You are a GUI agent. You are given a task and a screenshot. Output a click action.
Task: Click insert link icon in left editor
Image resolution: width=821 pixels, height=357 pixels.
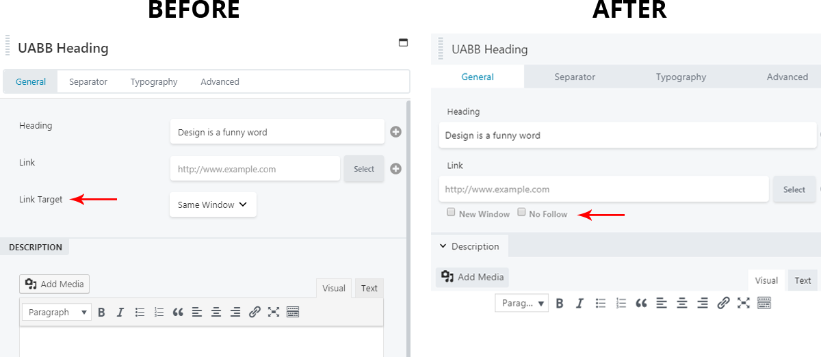pos(255,313)
